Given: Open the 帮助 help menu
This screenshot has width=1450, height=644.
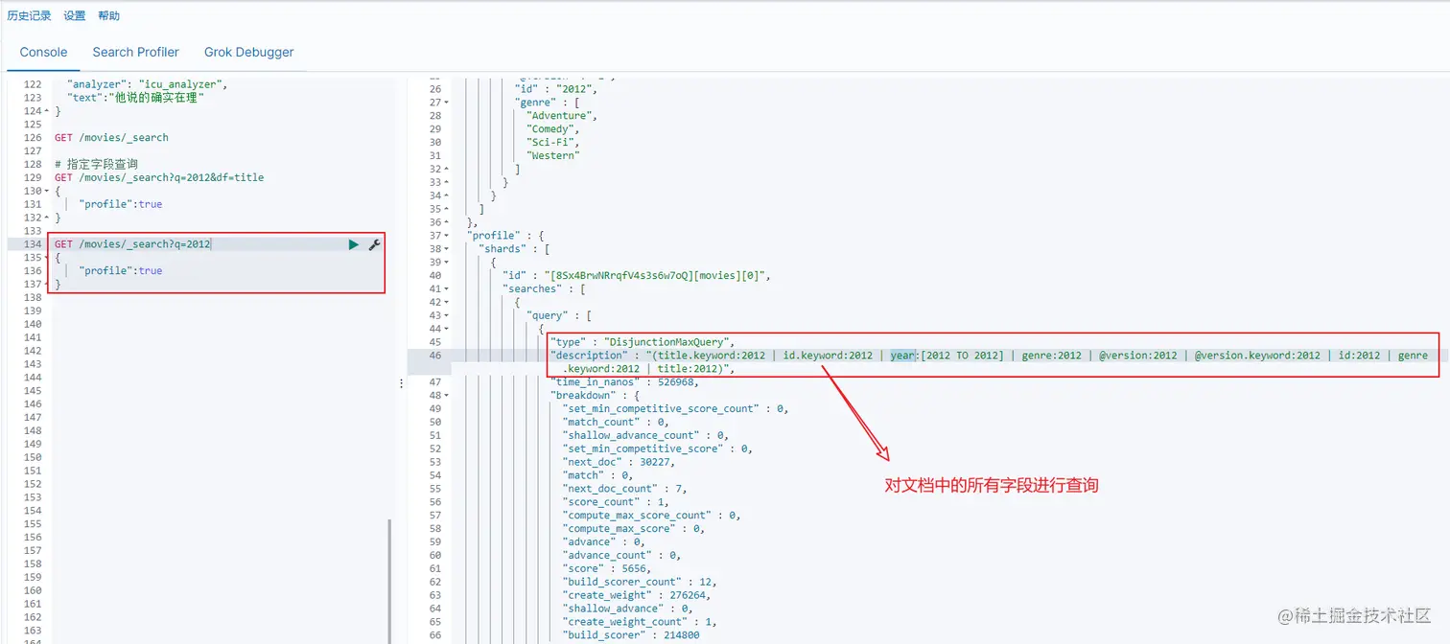Looking at the screenshot, I should 109,15.
